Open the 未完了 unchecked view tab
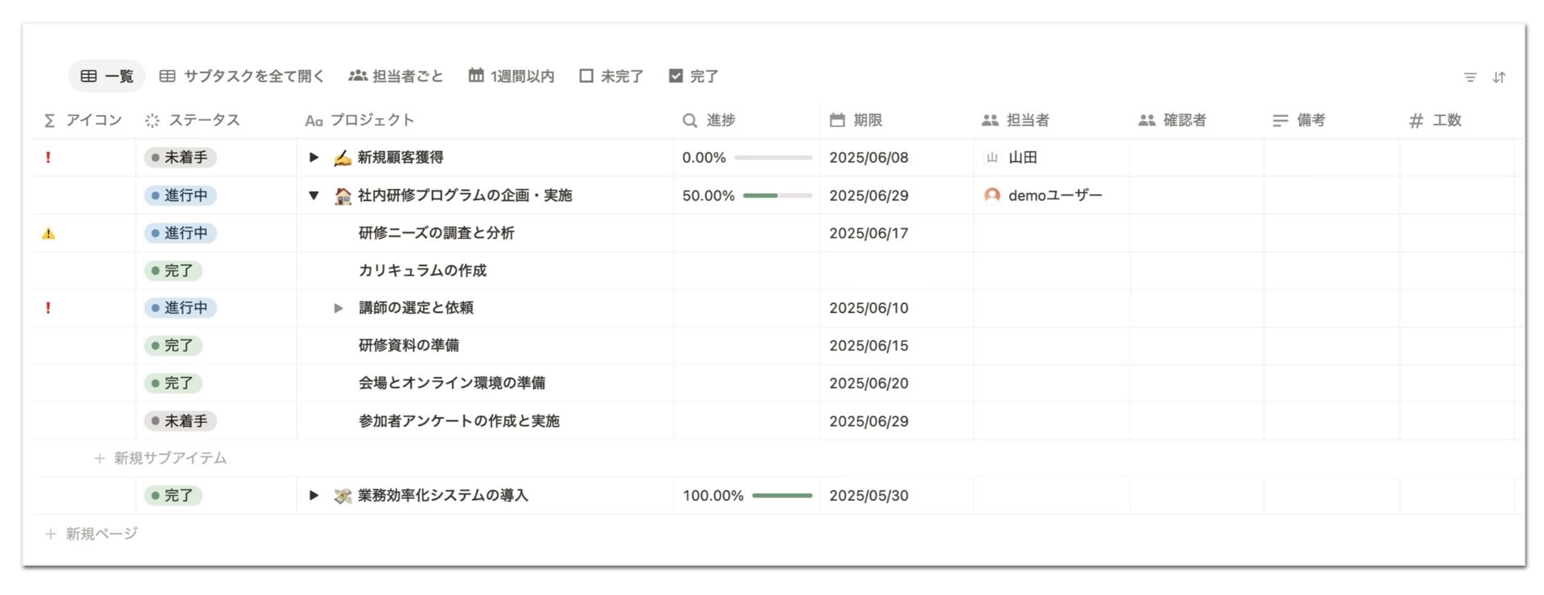1544x595 pixels. click(x=611, y=76)
